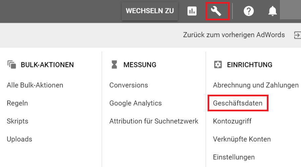Open the Skripts menu item

(17, 121)
